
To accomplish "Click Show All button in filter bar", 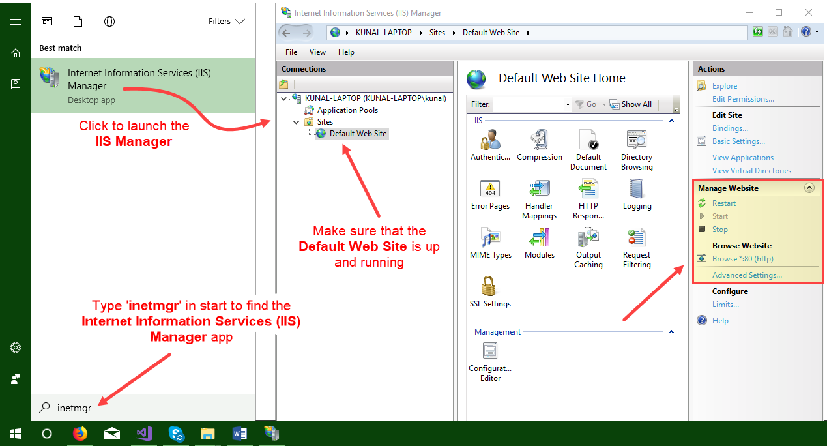I will coord(630,104).
